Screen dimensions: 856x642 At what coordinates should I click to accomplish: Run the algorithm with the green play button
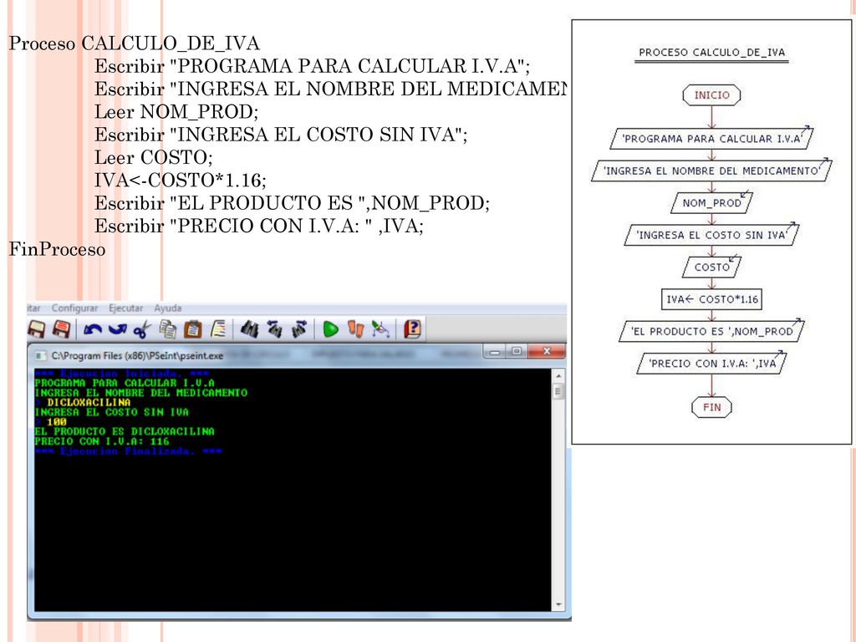click(330, 329)
